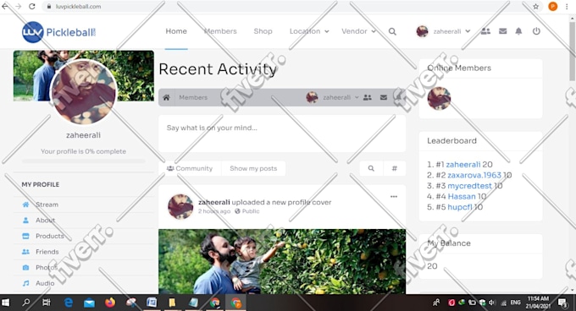Click the Luv Pickleball logo
This screenshot has height=311, width=576.
59,32
